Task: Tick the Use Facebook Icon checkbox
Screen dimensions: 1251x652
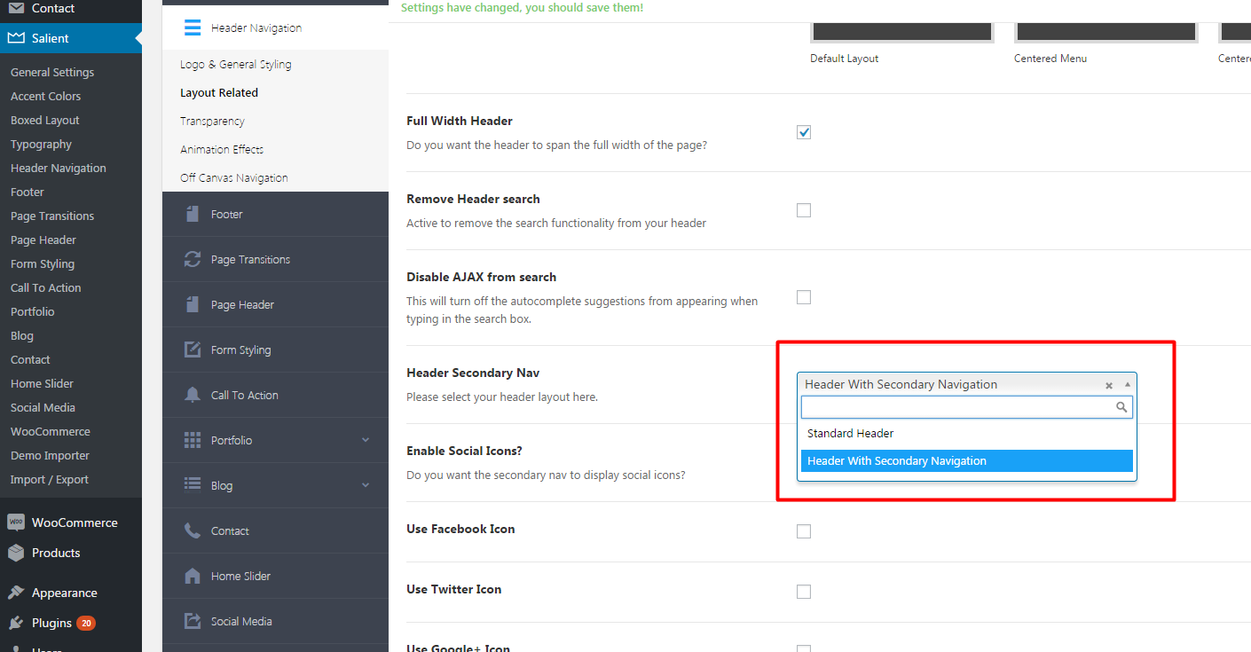Action: [804, 531]
